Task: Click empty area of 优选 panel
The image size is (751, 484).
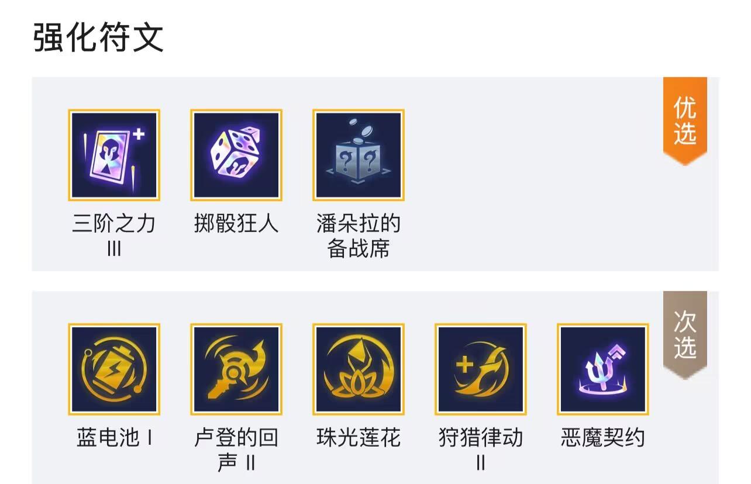Action: point(532,175)
